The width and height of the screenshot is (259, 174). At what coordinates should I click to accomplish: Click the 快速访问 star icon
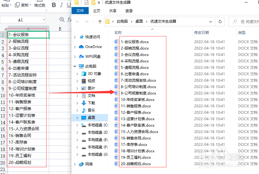click(81, 37)
